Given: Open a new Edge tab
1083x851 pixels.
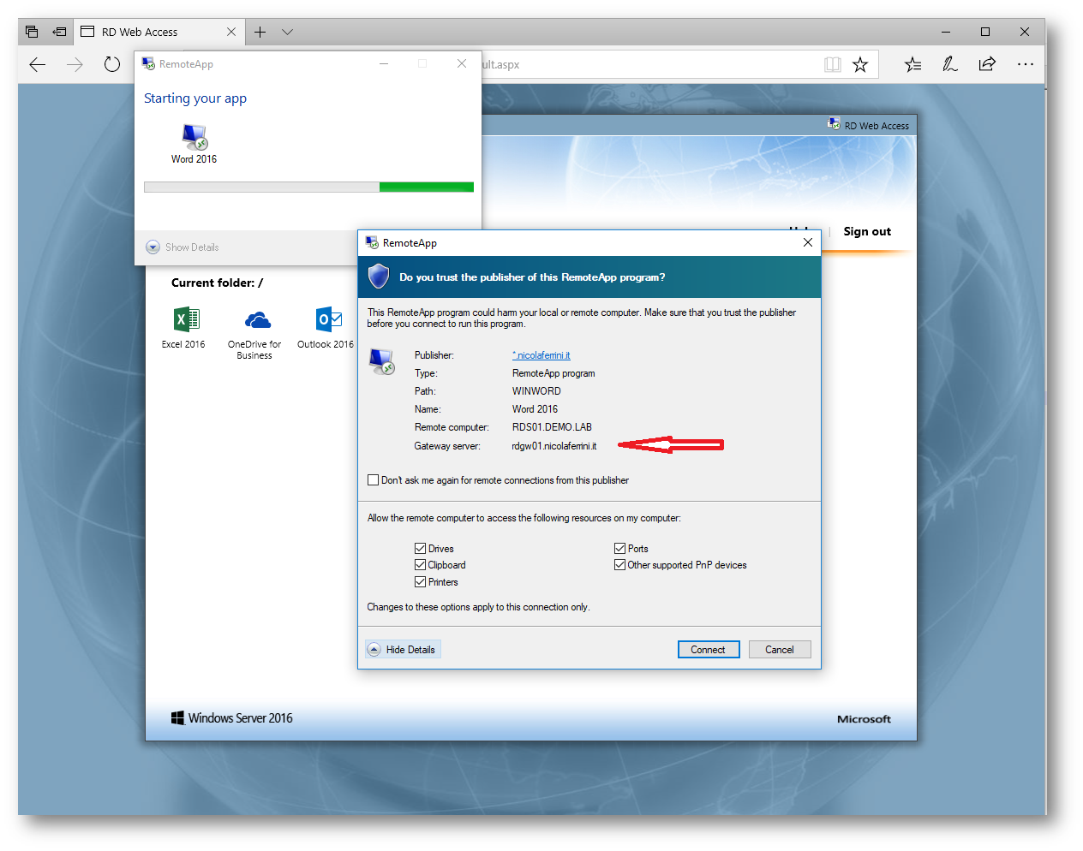Looking at the screenshot, I should click(260, 32).
